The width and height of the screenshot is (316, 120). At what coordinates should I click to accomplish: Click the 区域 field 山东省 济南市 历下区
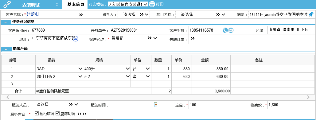click(x=291, y=30)
